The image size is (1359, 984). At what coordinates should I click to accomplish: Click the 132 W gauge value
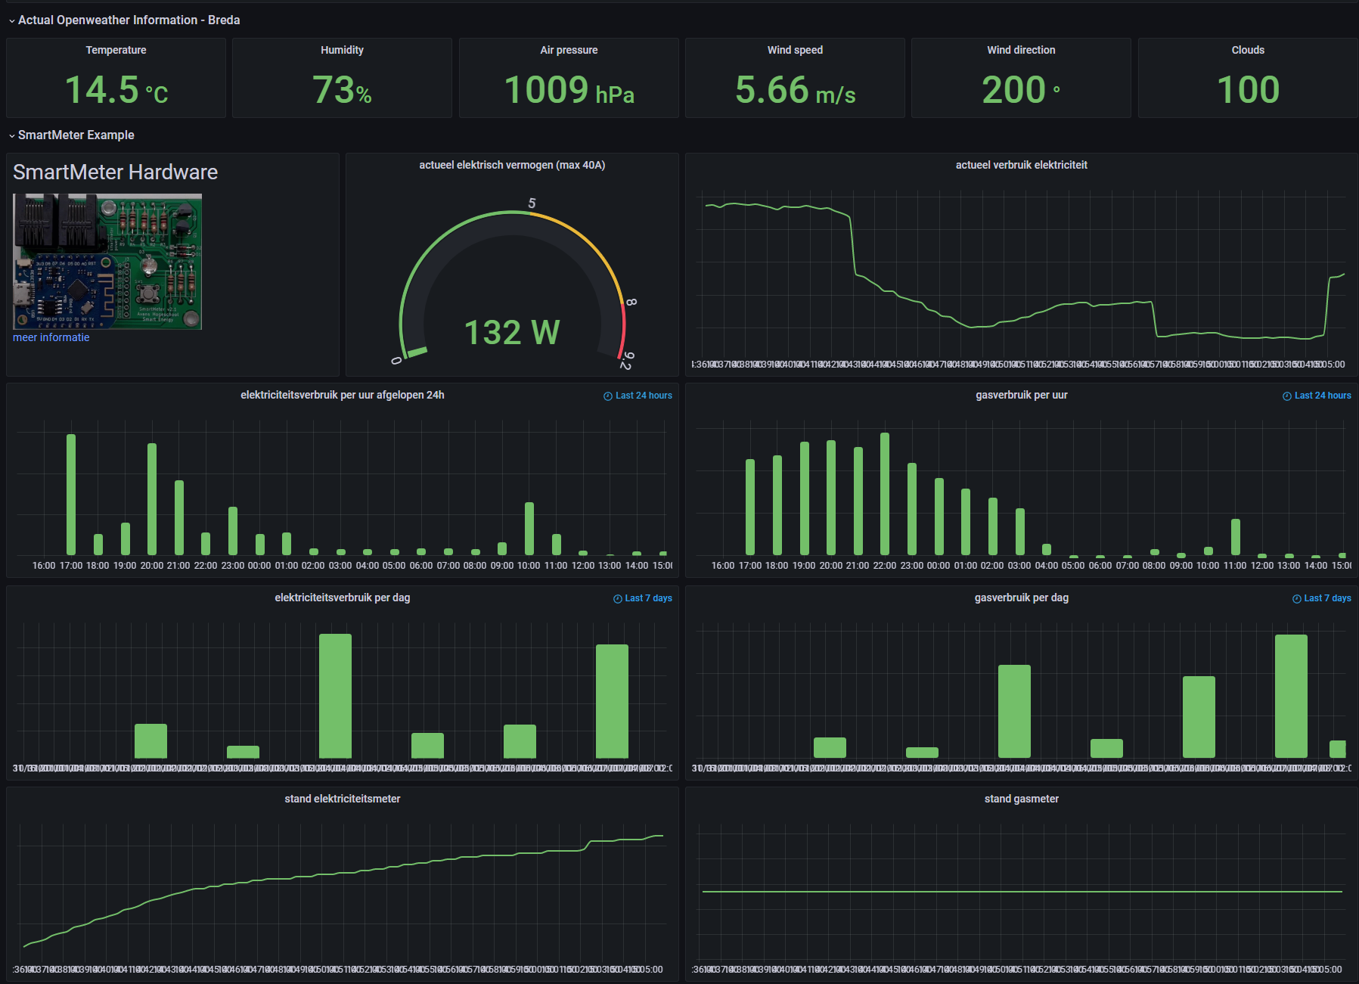pos(512,332)
